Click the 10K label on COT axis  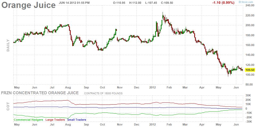248,104
